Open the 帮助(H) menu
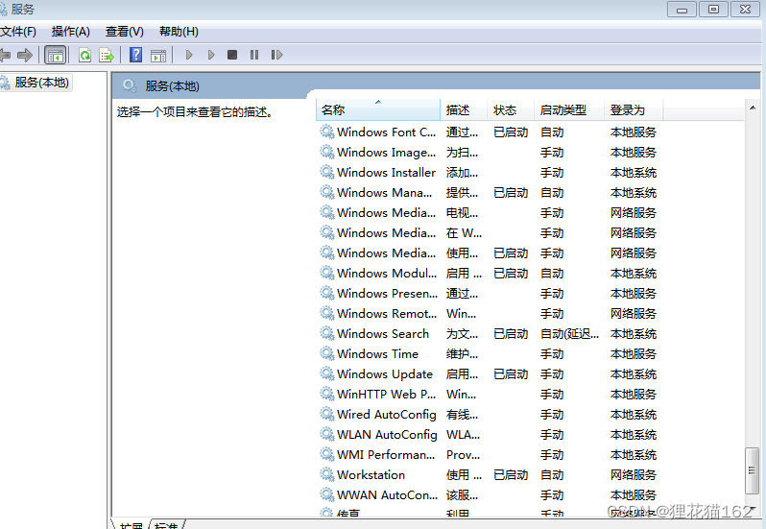Viewport: 766px width, 529px height. pos(179,32)
